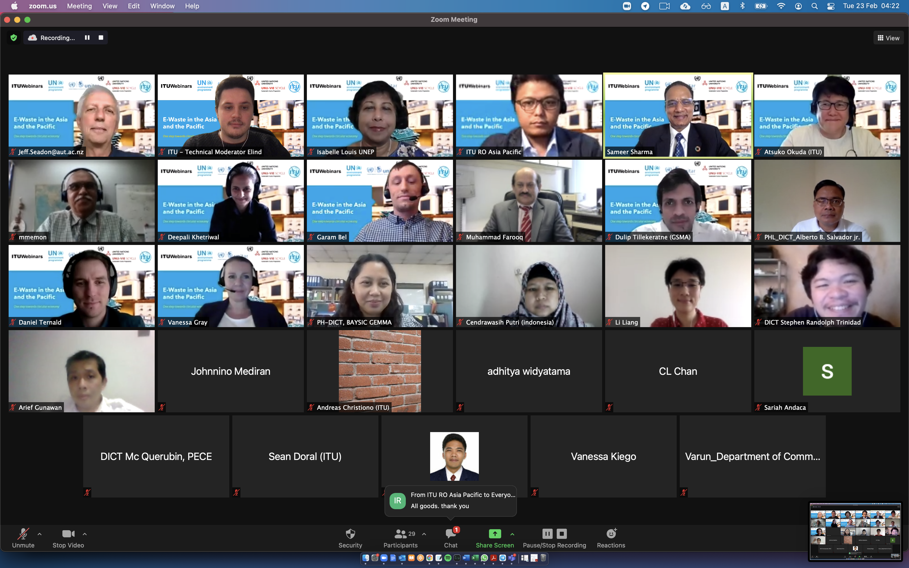Open the Reactions emoji menu

coord(611,538)
